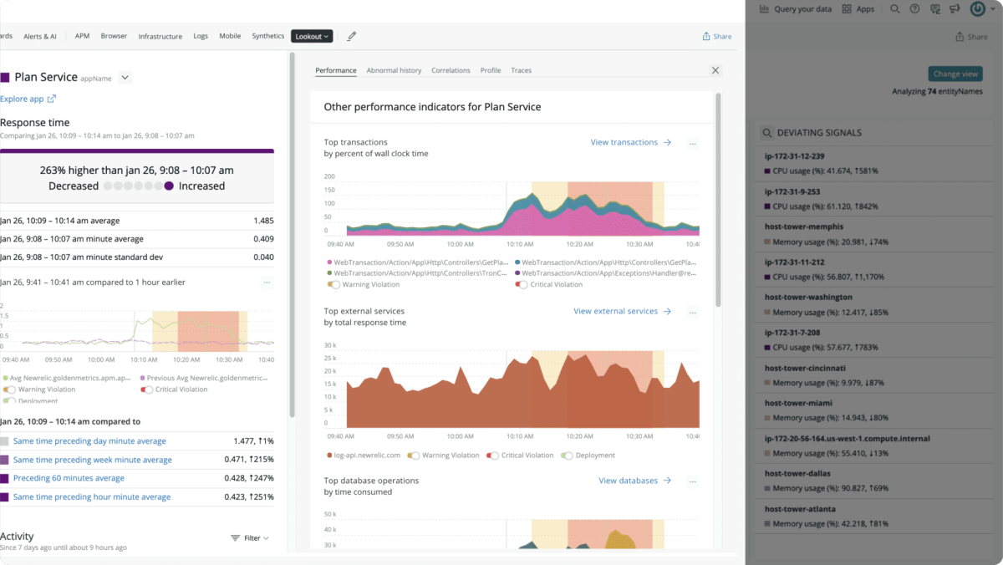1003x565 pixels.
Task: Open ellipsis menu for Top database operations
Action: click(692, 482)
